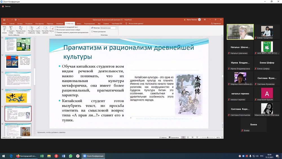
Task: Click the zoom slider in status bar
Action: point(208,138)
